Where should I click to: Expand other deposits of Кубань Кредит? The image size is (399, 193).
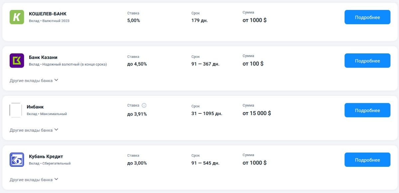pos(34,180)
